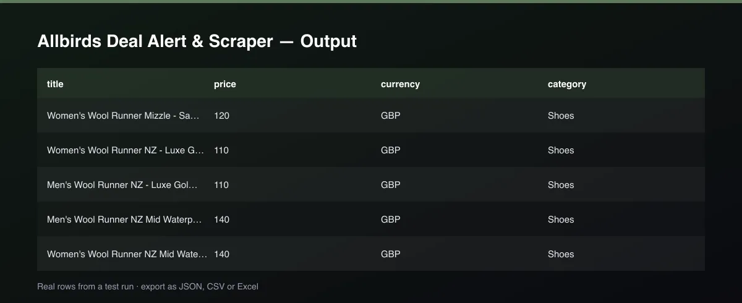Viewport: 742px width, 303px height.
Task: Select Men's Wool Runner NZ Luxe title
Action: point(122,185)
